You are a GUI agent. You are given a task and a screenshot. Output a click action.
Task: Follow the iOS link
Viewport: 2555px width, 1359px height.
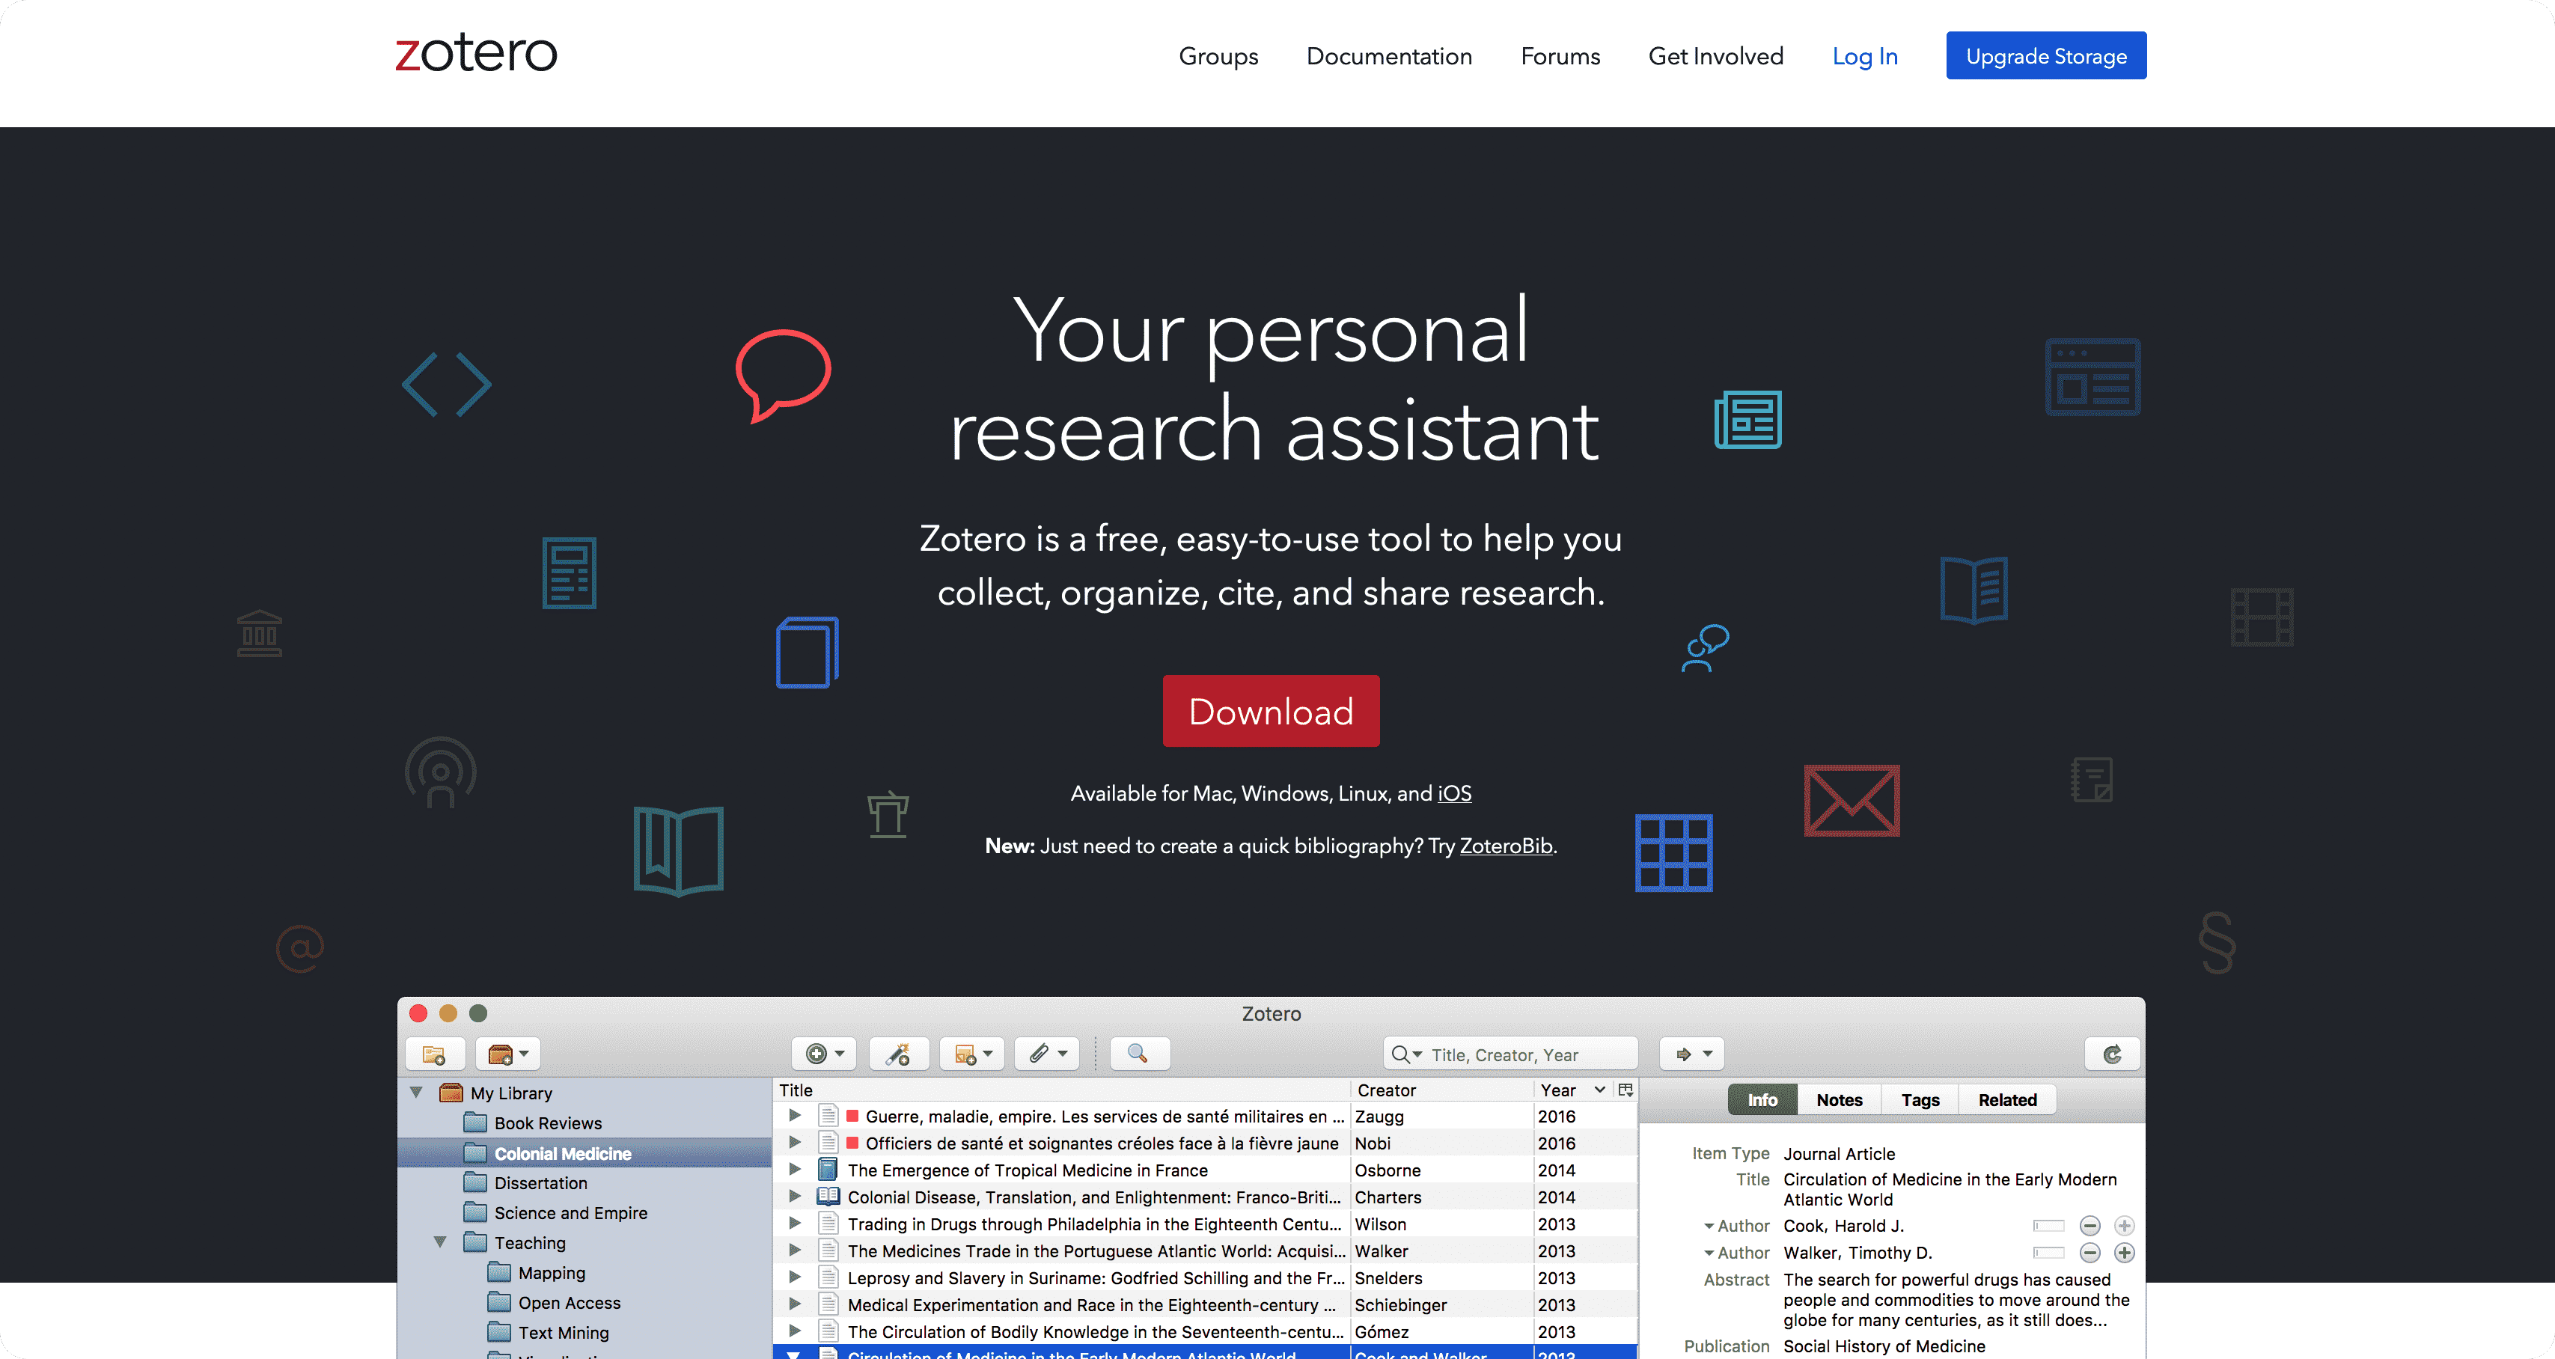click(1455, 793)
